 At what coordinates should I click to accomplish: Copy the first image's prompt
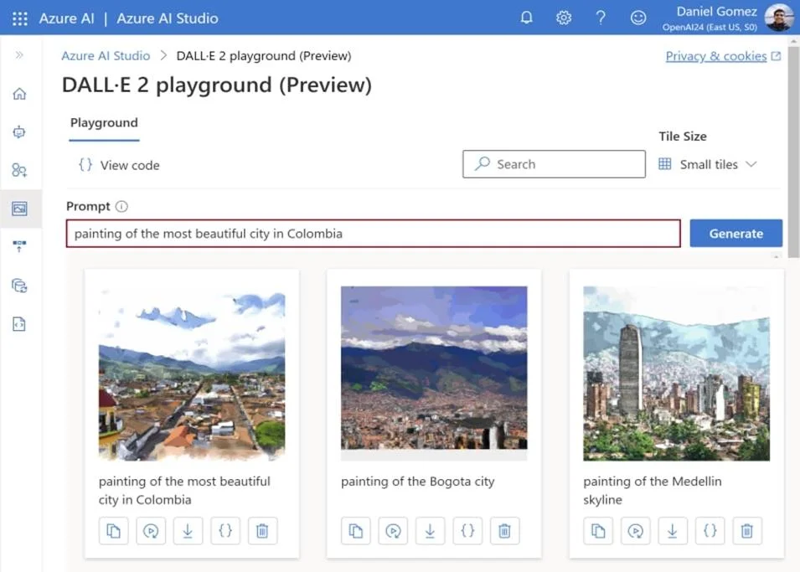[x=113, y=531]
